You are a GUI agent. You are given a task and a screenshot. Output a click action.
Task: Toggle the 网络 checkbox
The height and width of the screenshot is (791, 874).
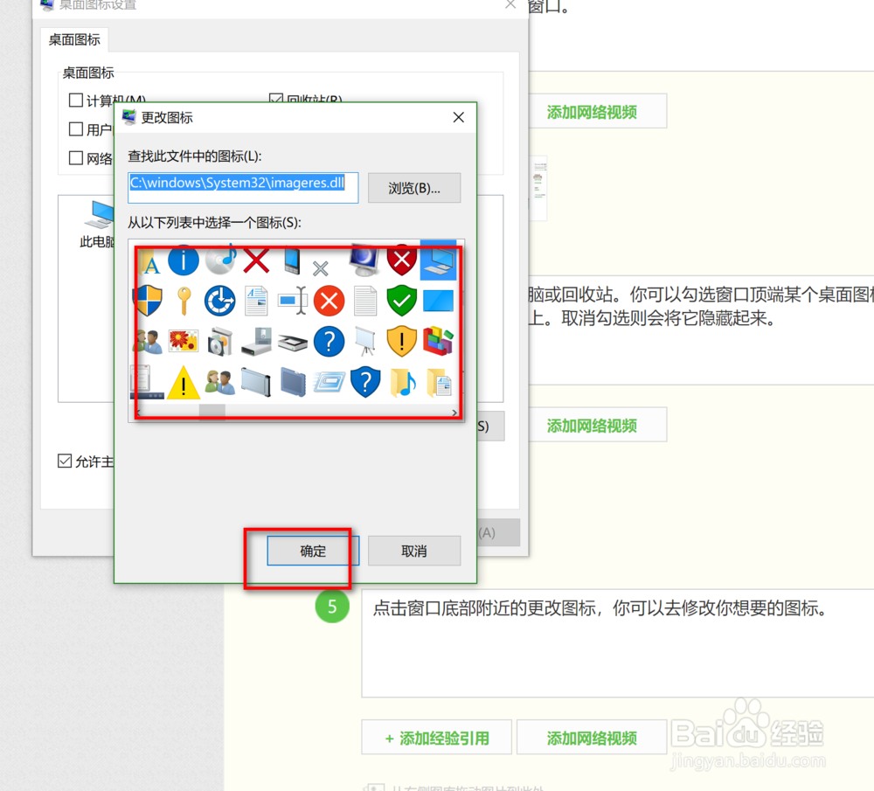(x=76, y=157)
